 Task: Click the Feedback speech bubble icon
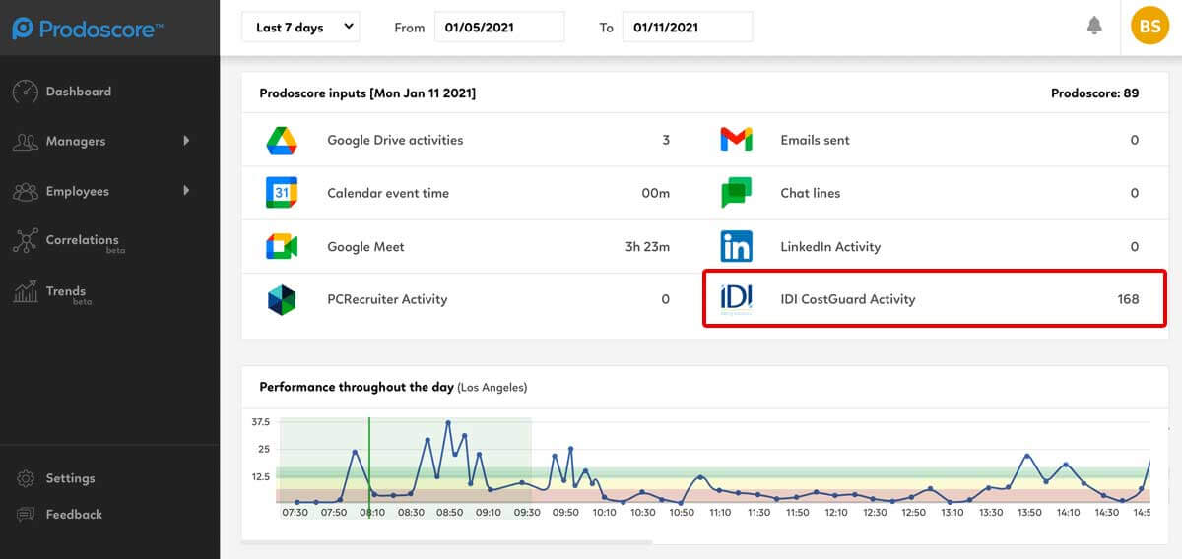(x=26, y=515)
